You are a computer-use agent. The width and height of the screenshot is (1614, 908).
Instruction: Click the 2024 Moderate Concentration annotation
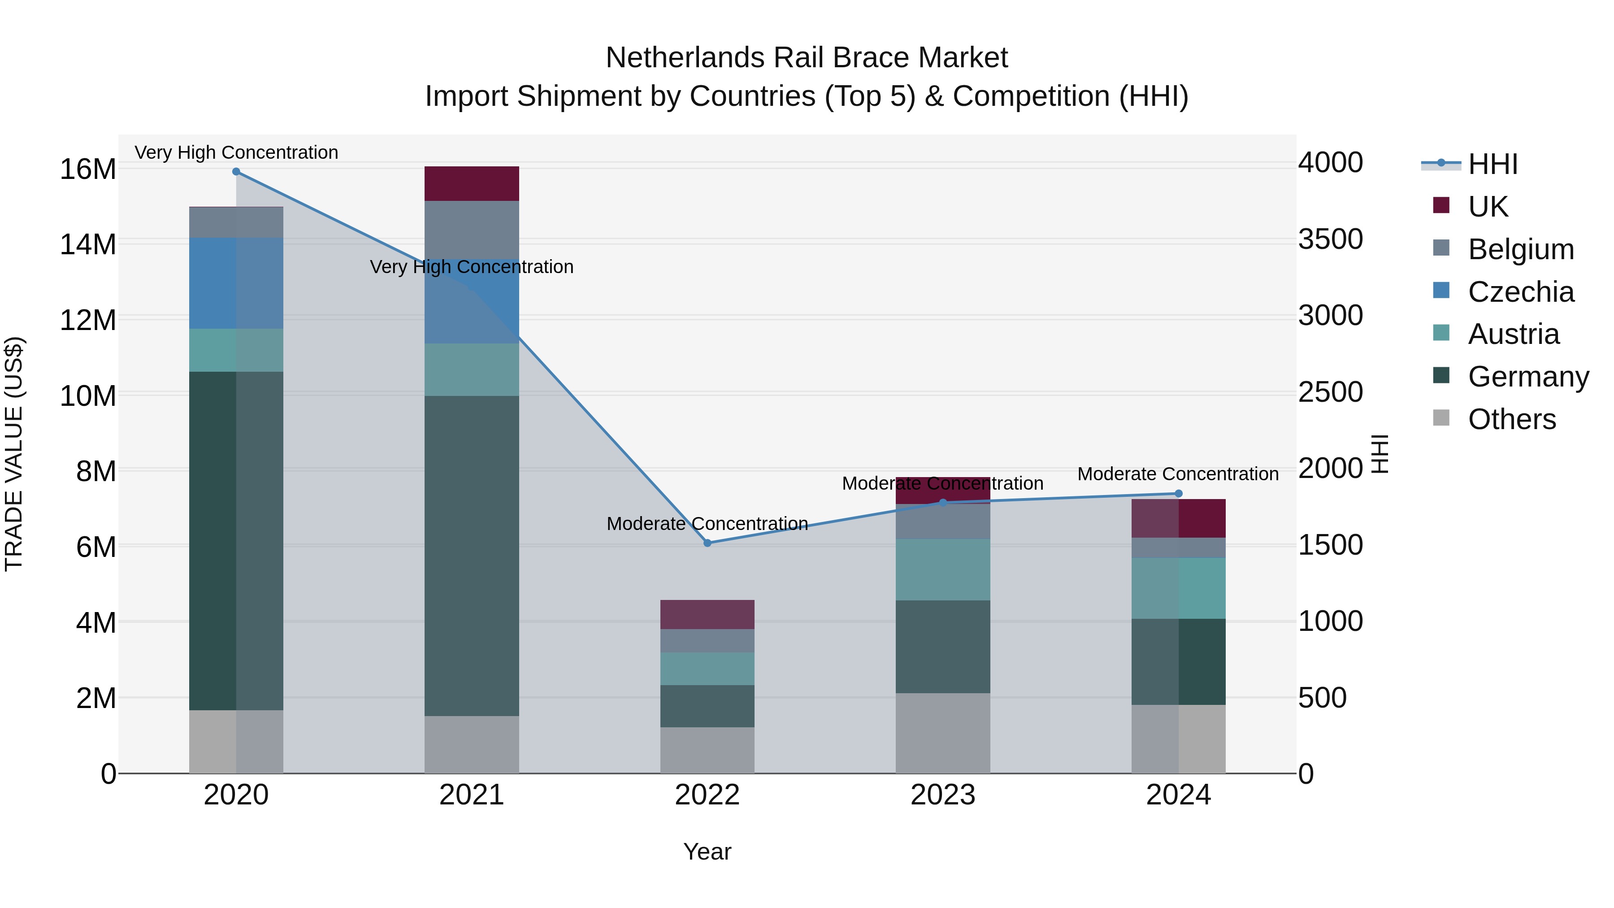pyautogui.click(x=1179, y=474)
